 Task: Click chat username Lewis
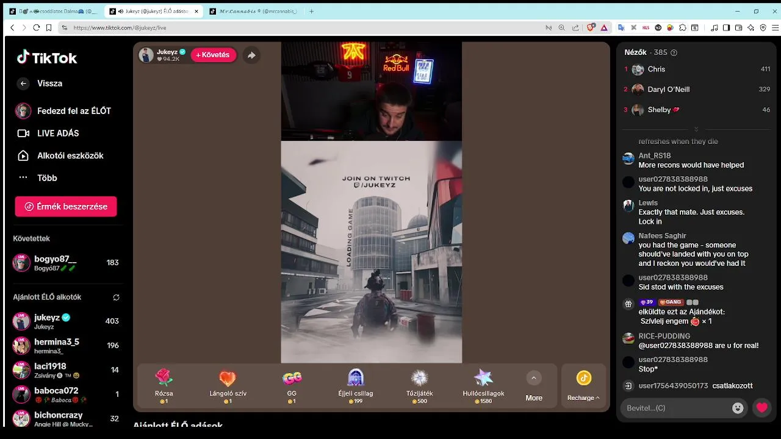[648, 202]
